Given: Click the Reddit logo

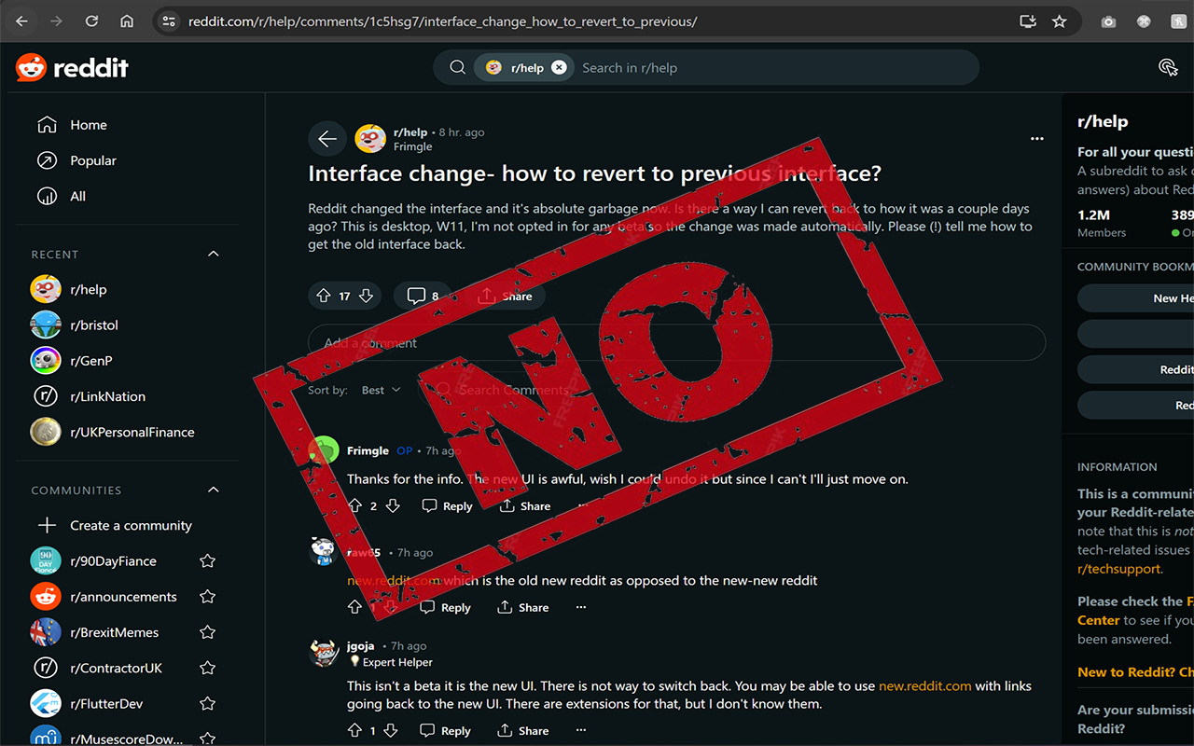Looking at the screenshot, I should (72, 67).
